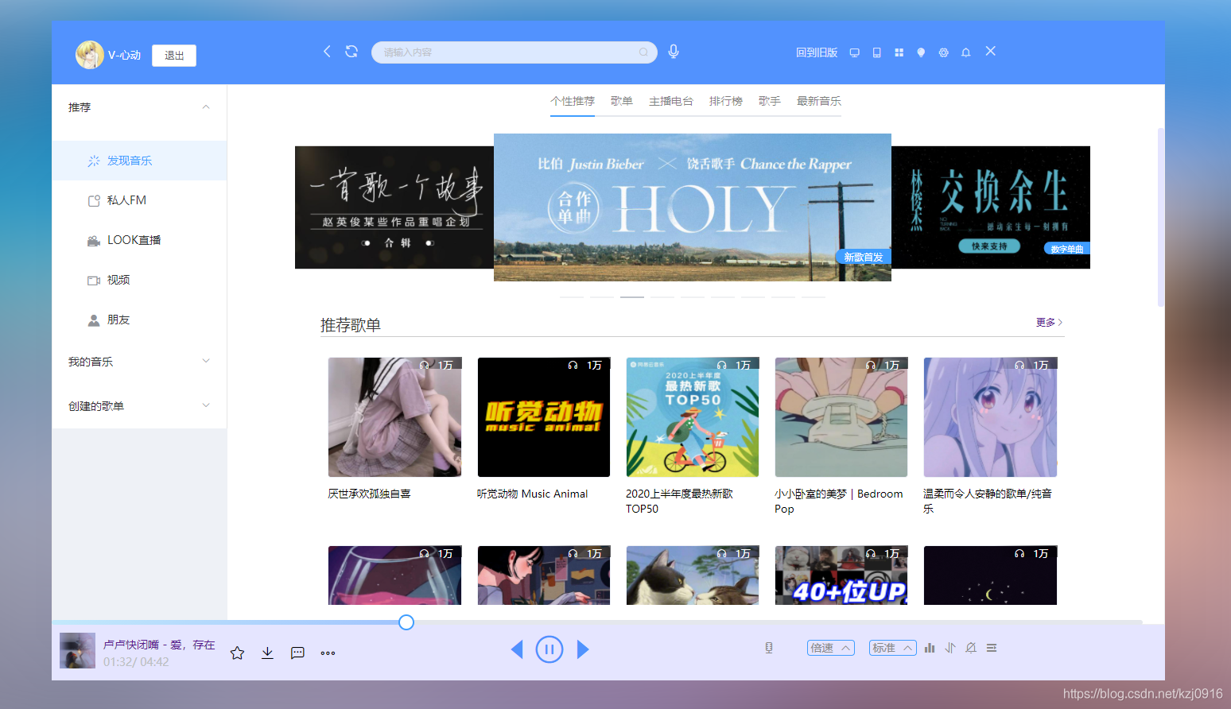Switch to the 歌单 tab
1231x709 pixels.
(622, 101)
